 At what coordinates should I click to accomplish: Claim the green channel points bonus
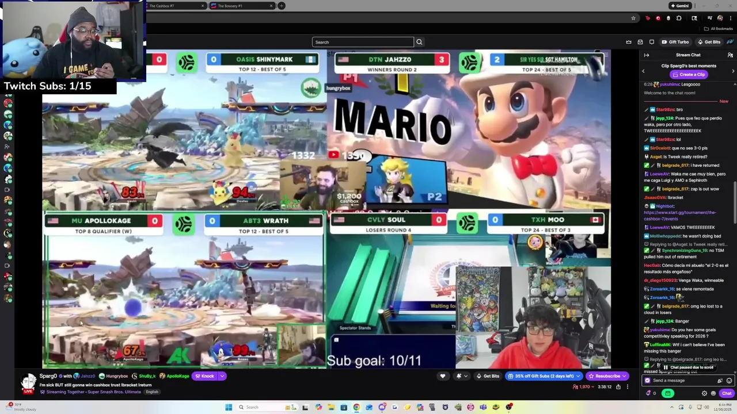(x=667, y=393)
